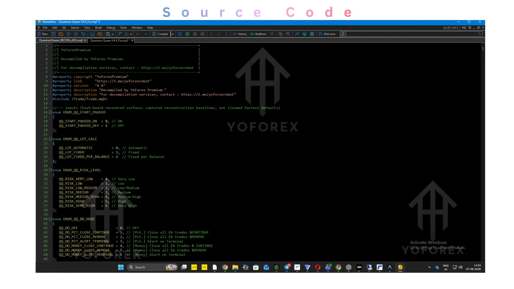Open the Window menu

[137, 28]
